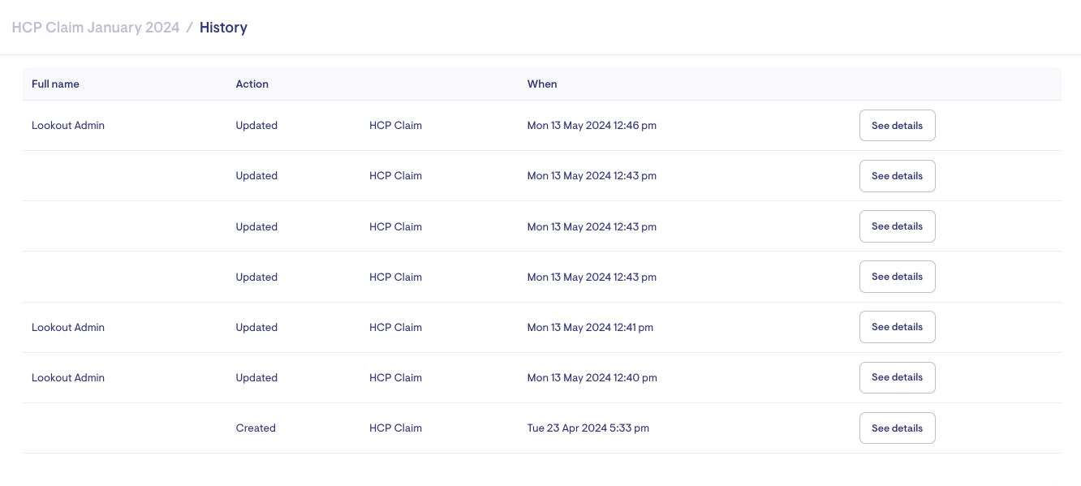Click the History breadcrumb title
Screen dimensions: 1081x486
tap(223, 28)
